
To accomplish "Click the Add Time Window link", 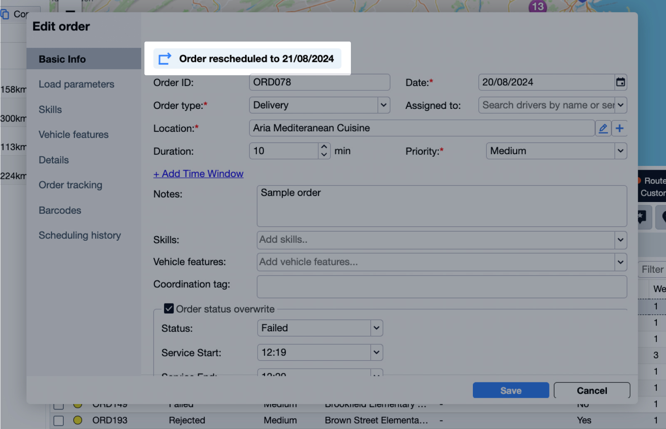I will 198,174.
